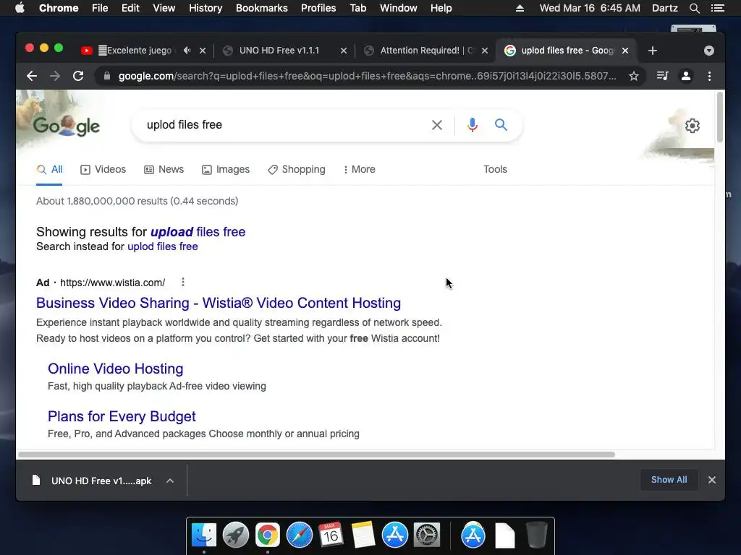Click the vertical page scrollbar thumb
The width and height of the screenshot is (741, 555).
click(x=720, y=116)
